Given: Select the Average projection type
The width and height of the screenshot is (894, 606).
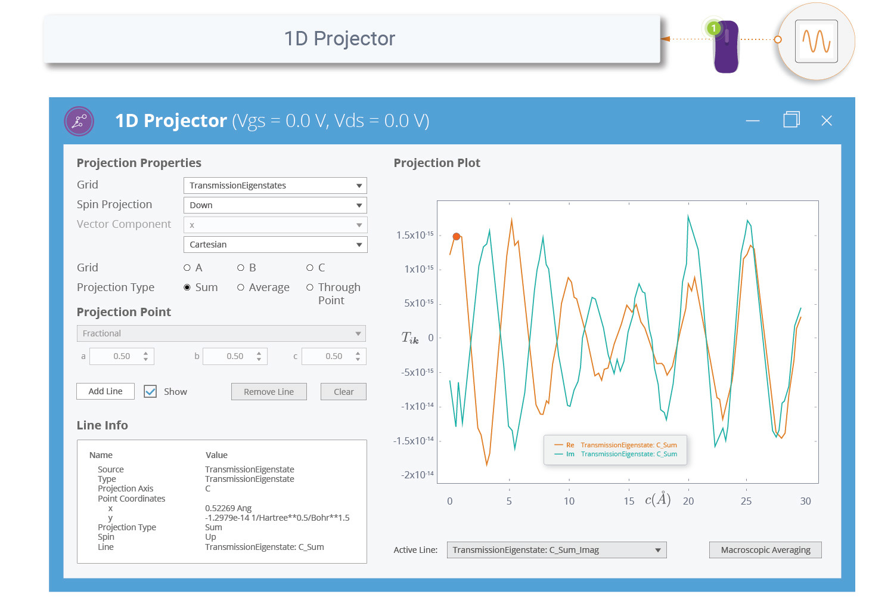Looking at the screenshot, I should [x=241, y=287].
